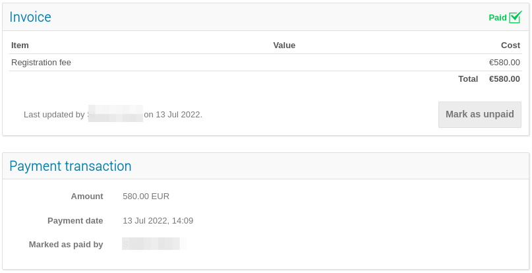Select the Cost column header
532x273 pixels.
pos(510,45)
